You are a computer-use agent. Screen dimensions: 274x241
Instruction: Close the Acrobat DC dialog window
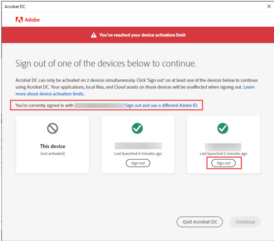[x=269, y=6]
